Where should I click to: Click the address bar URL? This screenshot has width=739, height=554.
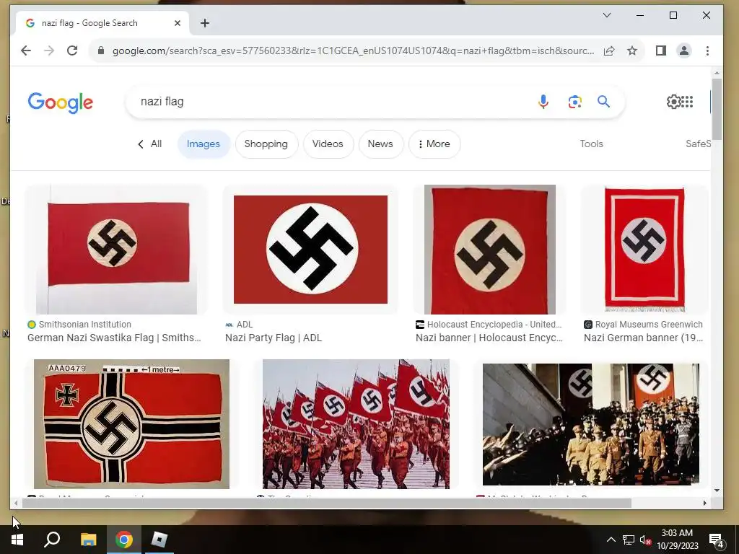tap(353, 50)
